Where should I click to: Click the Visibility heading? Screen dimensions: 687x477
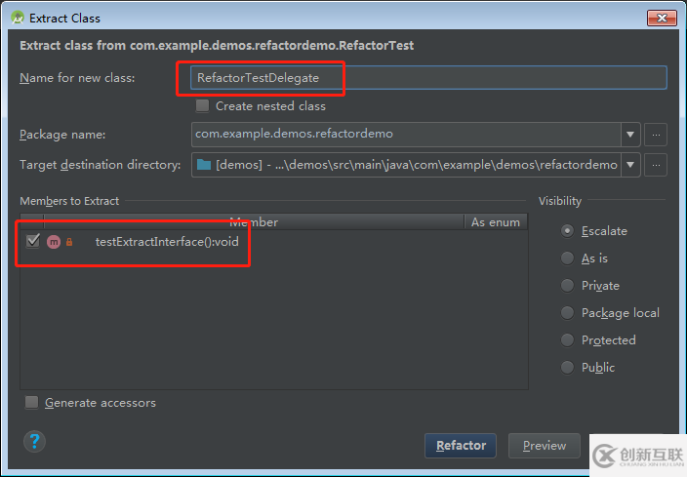(560, 201)
